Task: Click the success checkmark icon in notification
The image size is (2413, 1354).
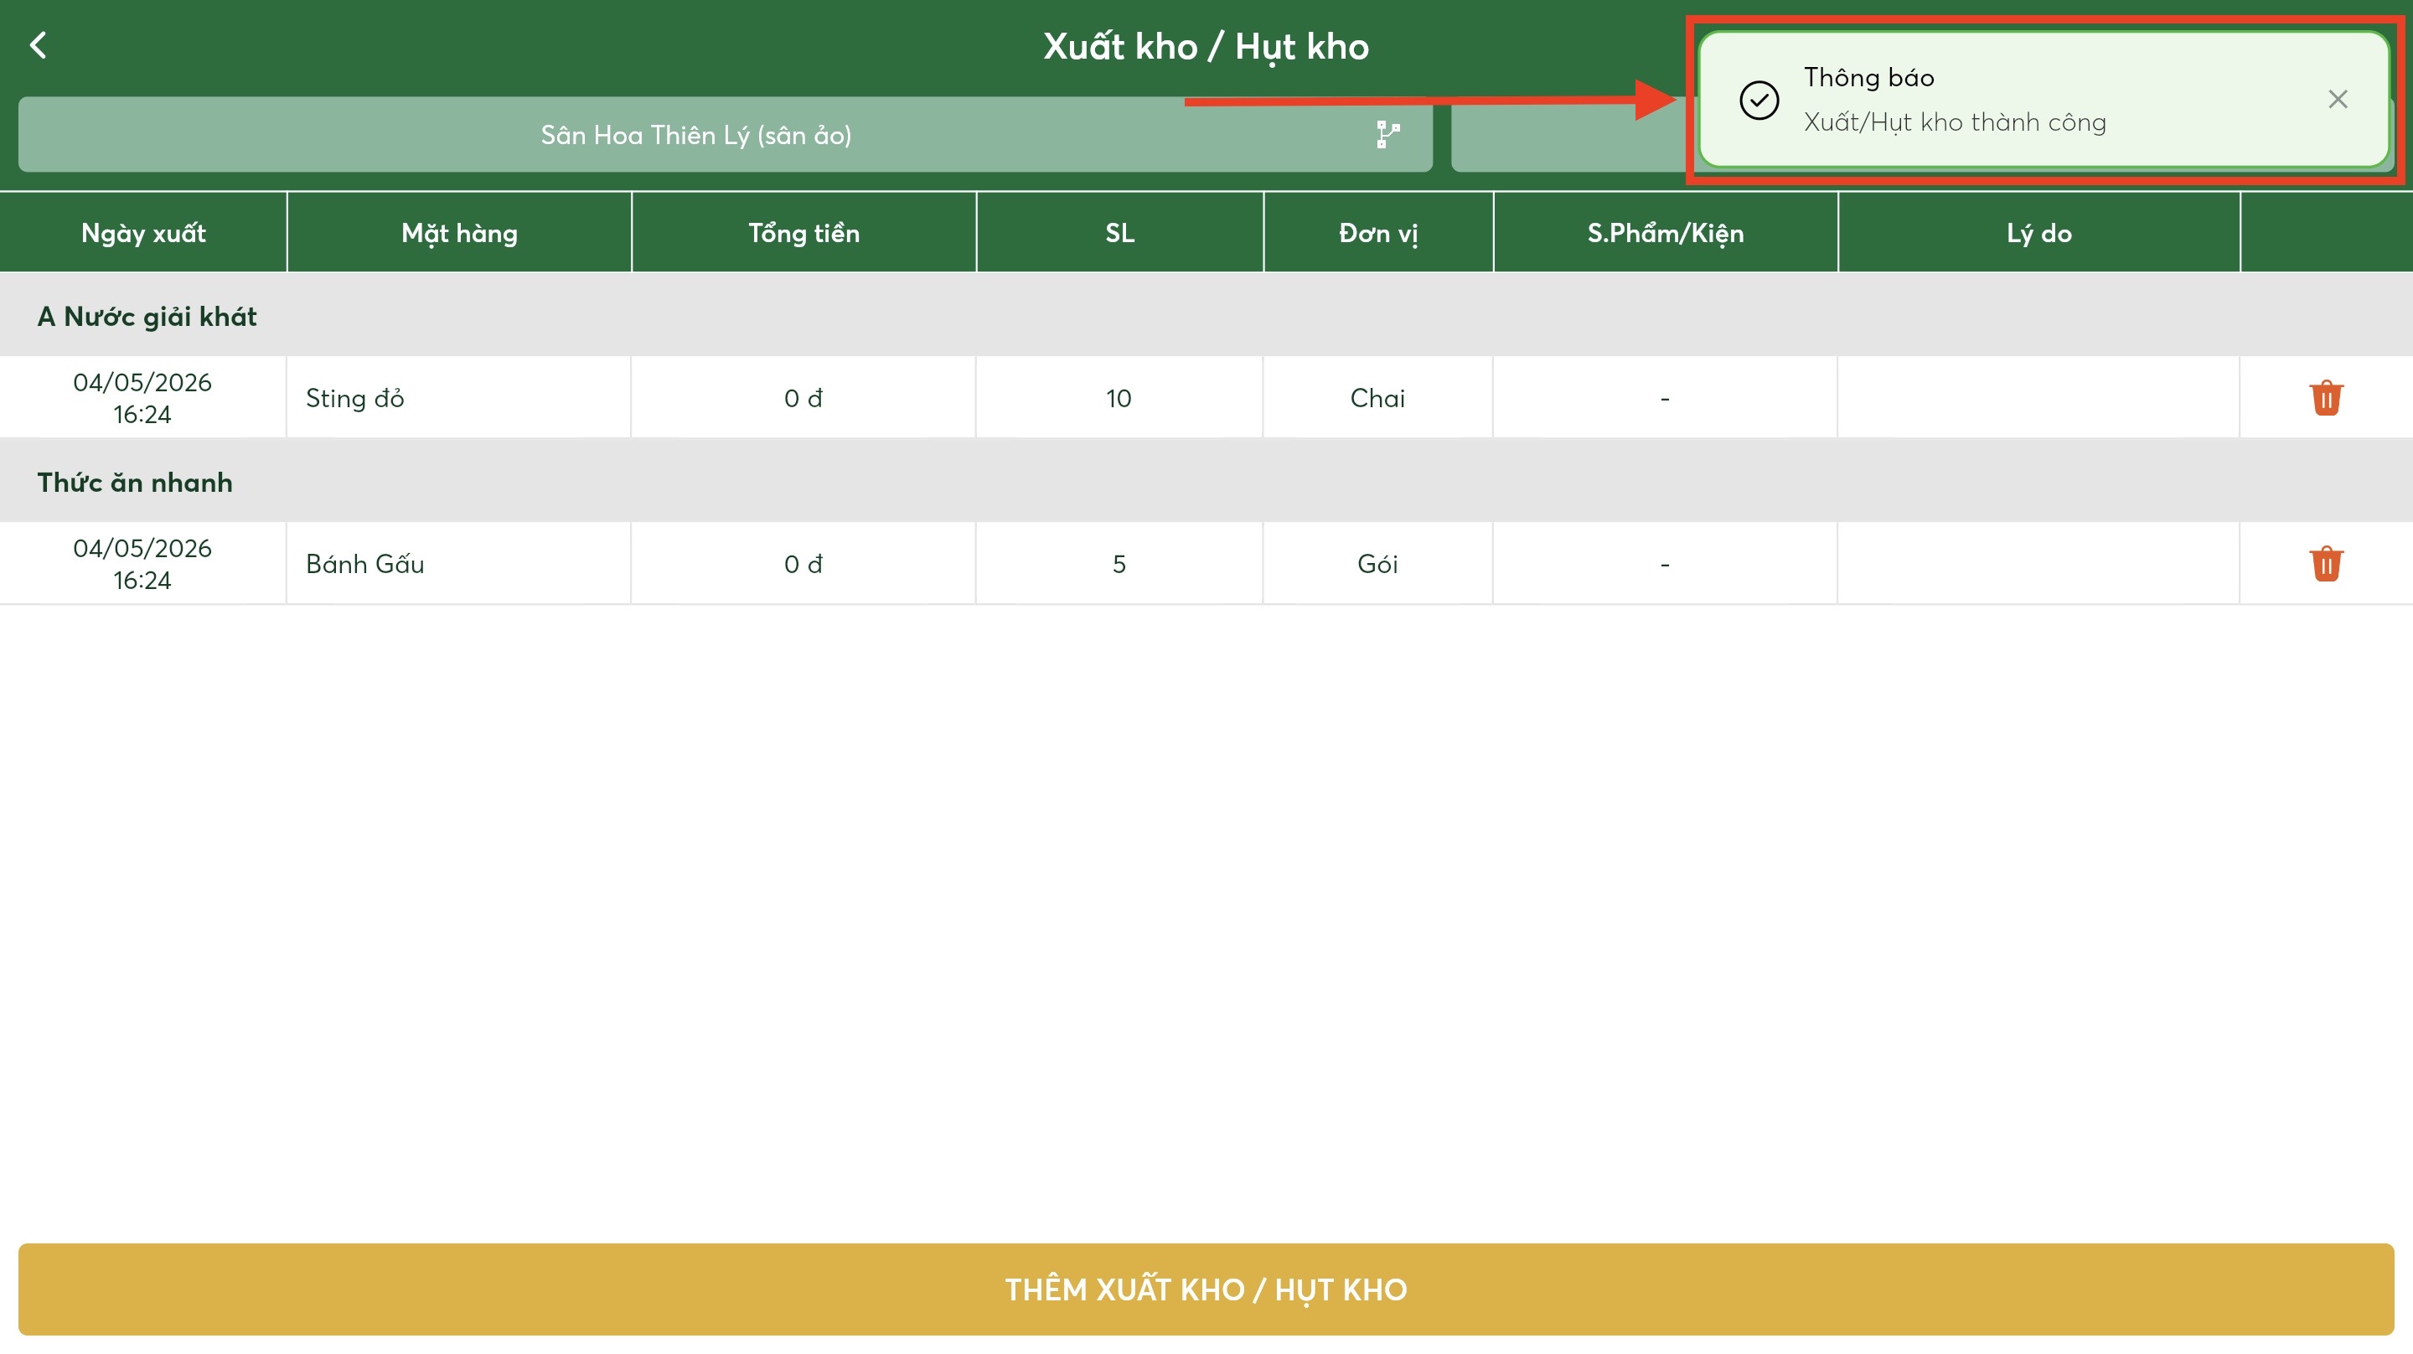Action: 1759,100
